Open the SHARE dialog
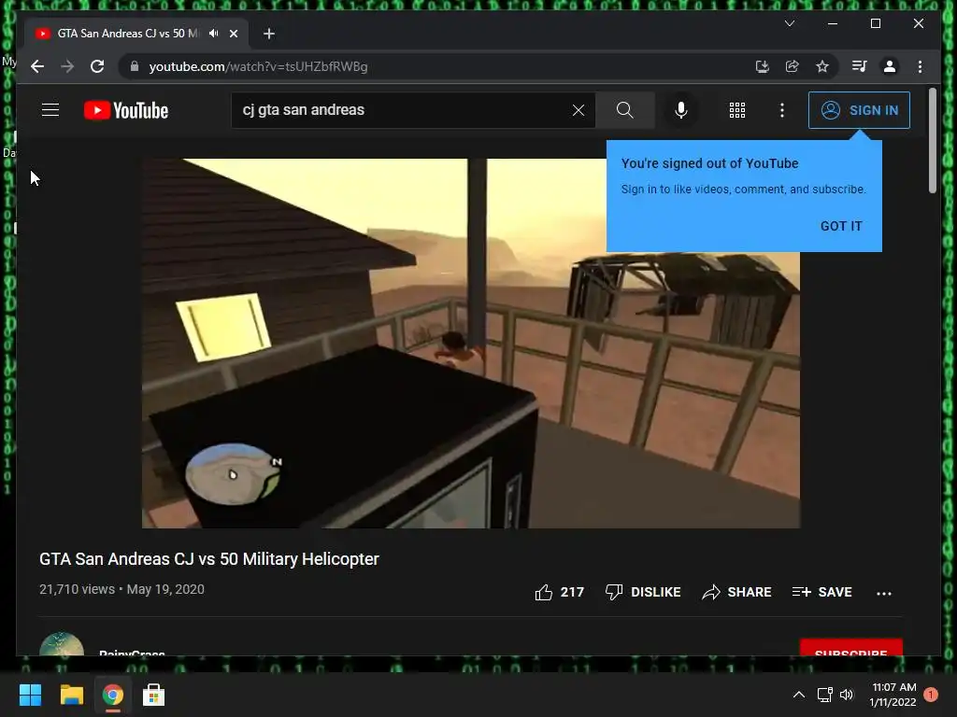 click(736, 592)
